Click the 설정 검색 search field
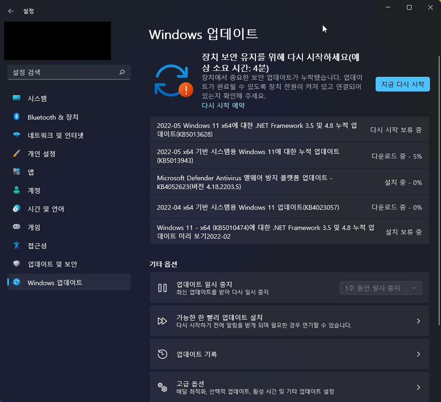The width and height of the screenshot is (441, 402). [69, 72]
